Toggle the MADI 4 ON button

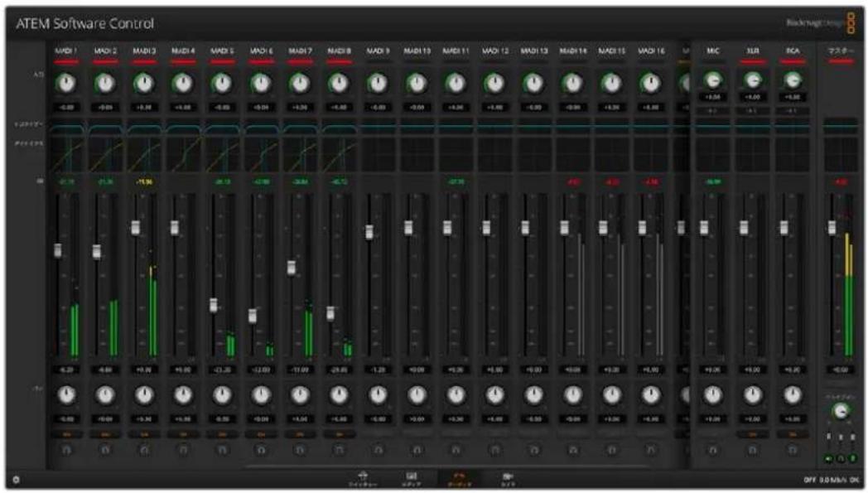pos(183,435)
